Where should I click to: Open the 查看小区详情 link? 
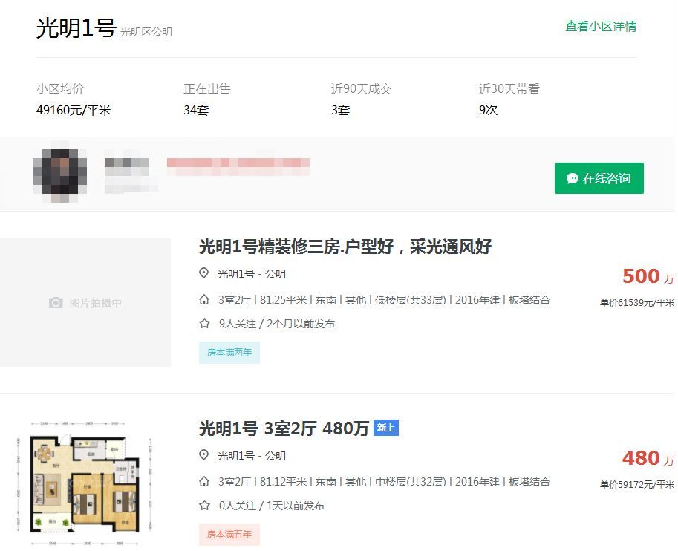601,27
